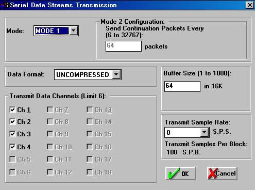
Task: Click the title bar application icon
Action: (x=5, y=5)
